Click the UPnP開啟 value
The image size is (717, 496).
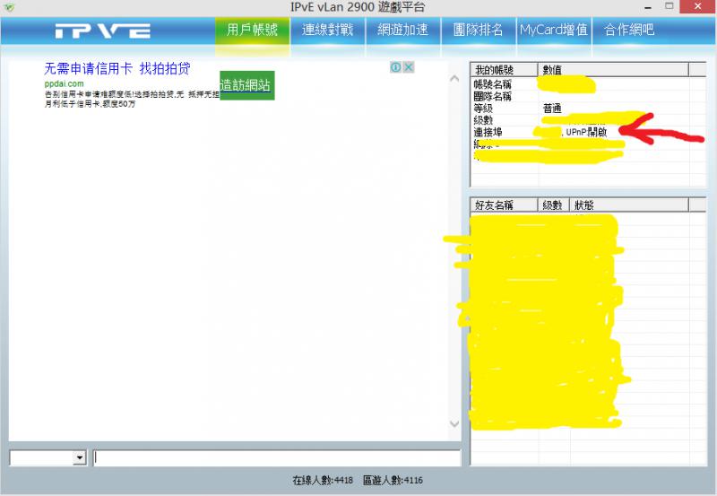(x=586, y=132)
